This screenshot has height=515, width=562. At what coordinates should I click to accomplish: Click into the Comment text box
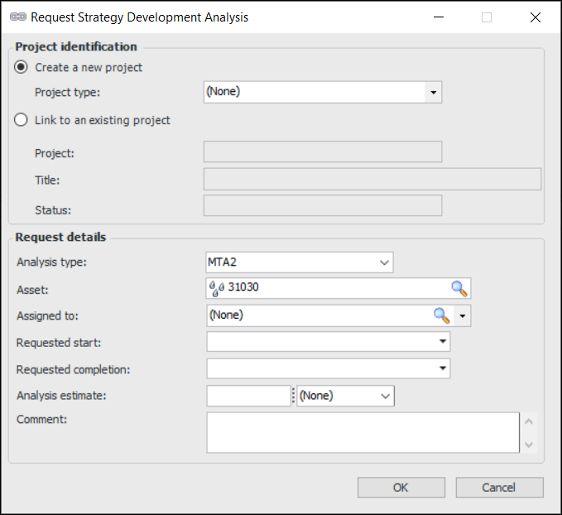click(x=362, y=432)
